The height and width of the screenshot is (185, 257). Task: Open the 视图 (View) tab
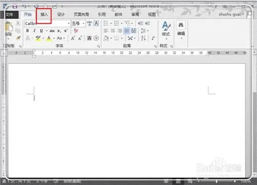(152, 14)
